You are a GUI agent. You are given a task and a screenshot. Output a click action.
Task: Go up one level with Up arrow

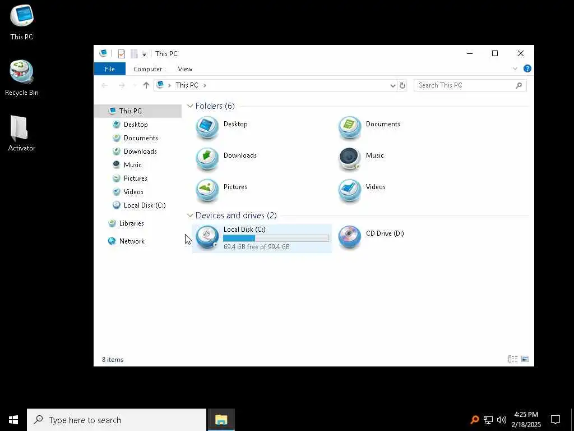146,85
